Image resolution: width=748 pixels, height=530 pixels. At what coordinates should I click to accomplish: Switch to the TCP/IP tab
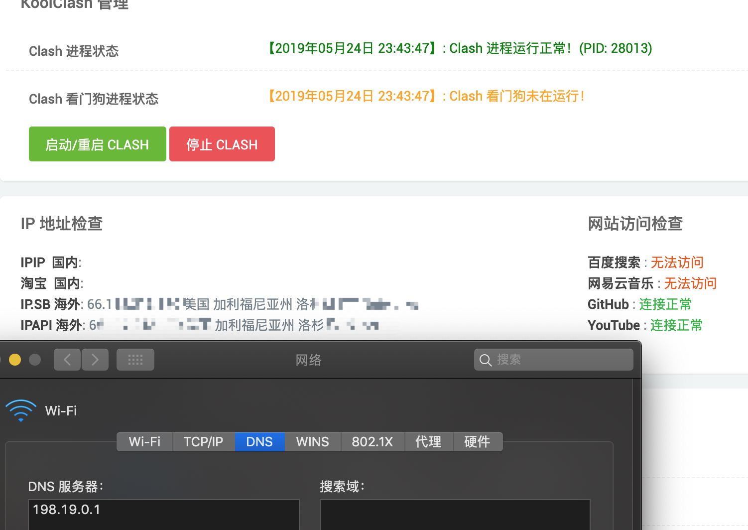tap(203, 442)
